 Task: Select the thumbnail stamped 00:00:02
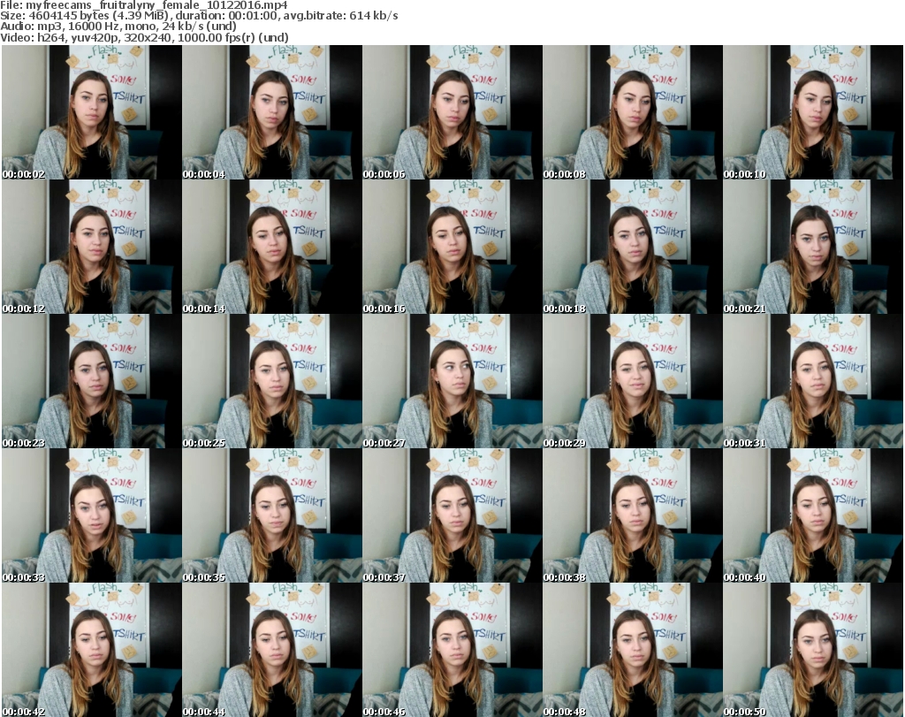[92, 112]
